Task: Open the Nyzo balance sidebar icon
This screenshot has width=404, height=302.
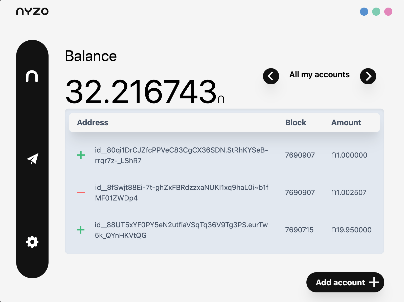Action: point(32,76)
